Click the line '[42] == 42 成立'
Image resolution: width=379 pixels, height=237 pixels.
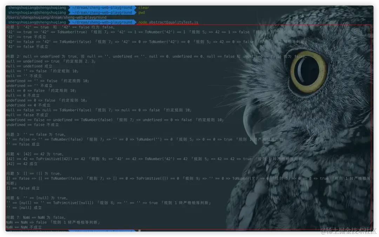tap(22, 164)
